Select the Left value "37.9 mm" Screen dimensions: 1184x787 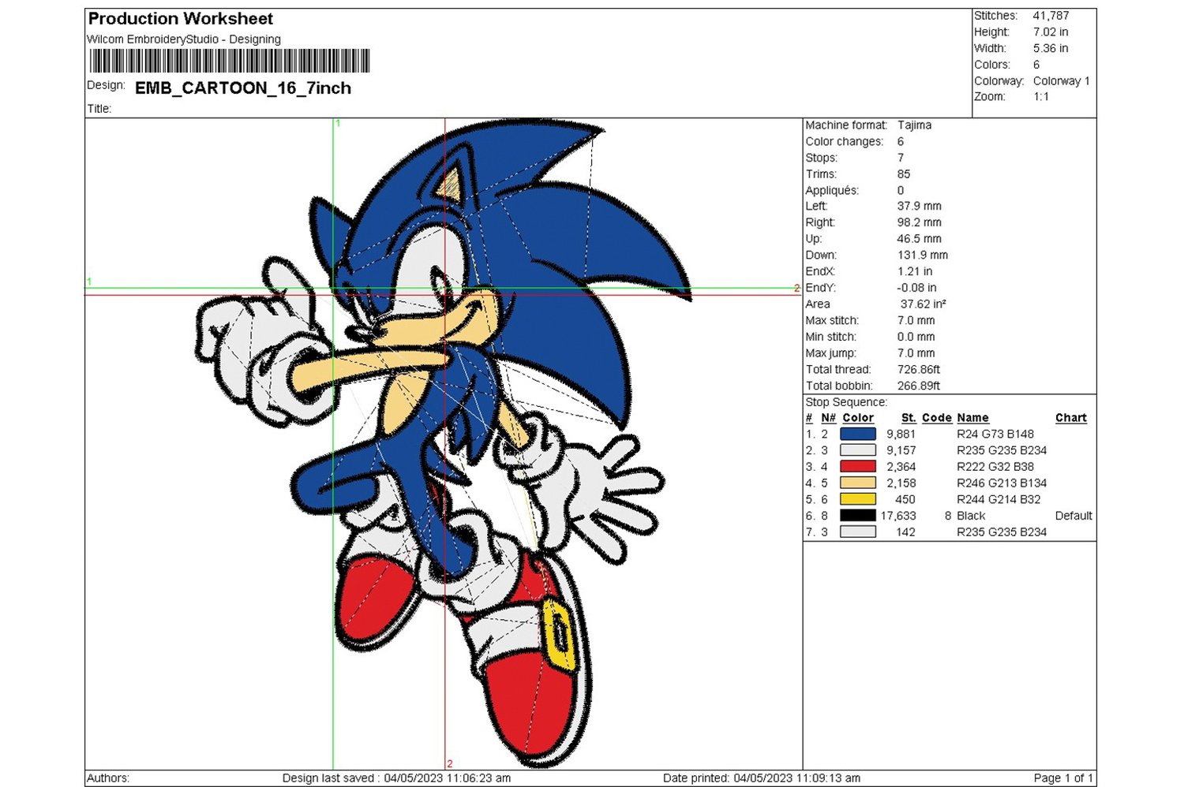[x=920, y=207]
